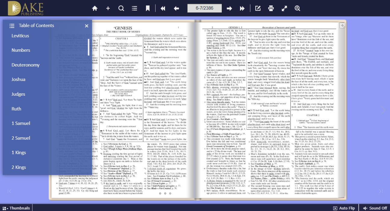
Task: Jump to the last page
Action: (x=243, y=8)
